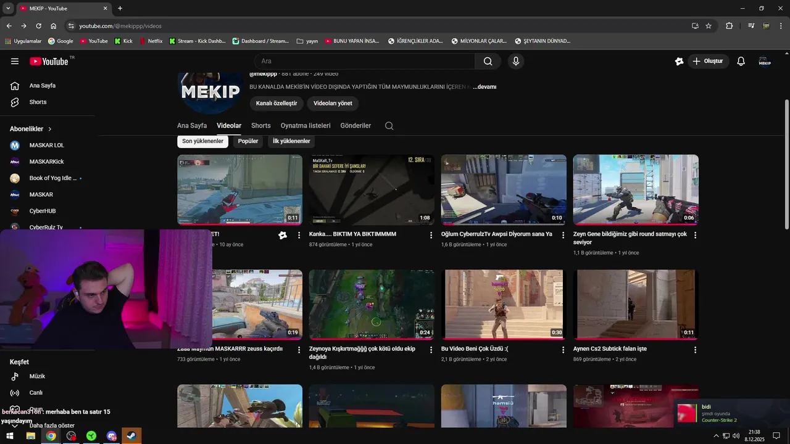
Task: Switch to the Oynatma listeleri tab
Action: [x=306, y=126]
